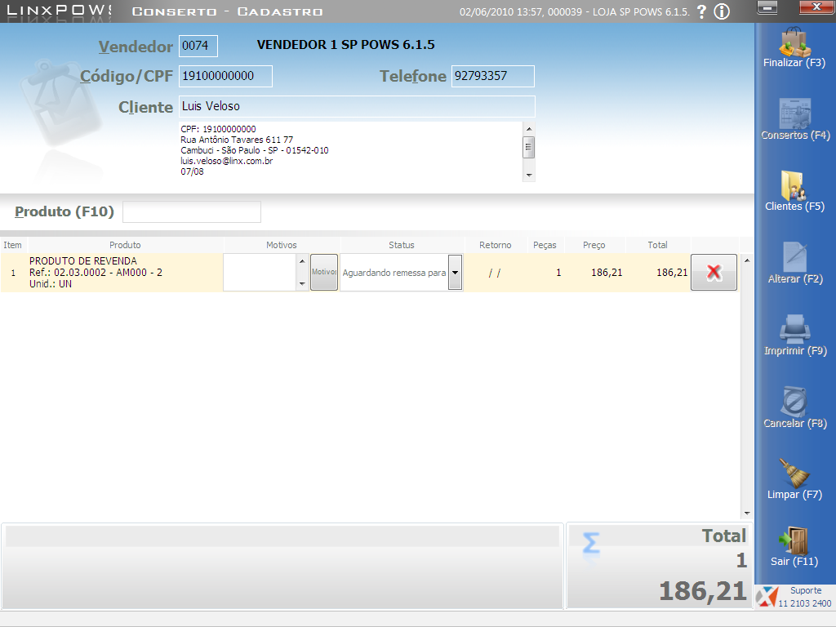Click the Status field 'Aguardando remessa para'
Screen dimensions: 836x627
pyautogui.click(x=394, y=273)
